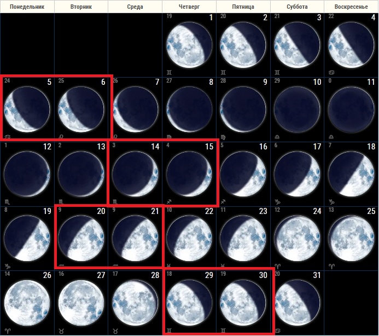The image size is (379, 336).
Task: Select the Aries symbol in the day 25 cell
Action: (x=331, y=267)
